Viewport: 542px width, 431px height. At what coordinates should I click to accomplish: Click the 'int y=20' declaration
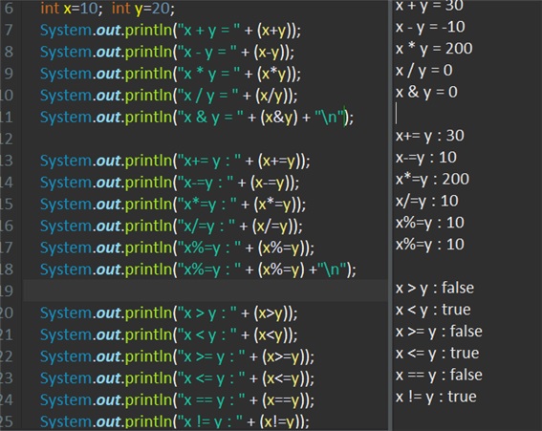click(x=143, y=8)
